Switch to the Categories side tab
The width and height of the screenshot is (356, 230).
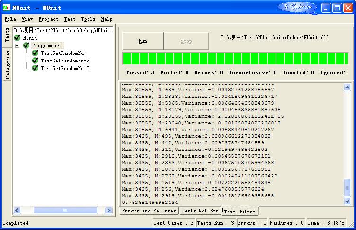[x=8, y=64]
